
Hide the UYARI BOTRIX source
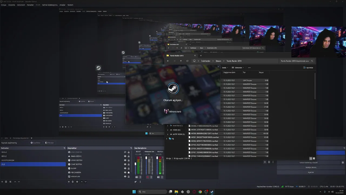pyautogui.click(x=125, y=160)
